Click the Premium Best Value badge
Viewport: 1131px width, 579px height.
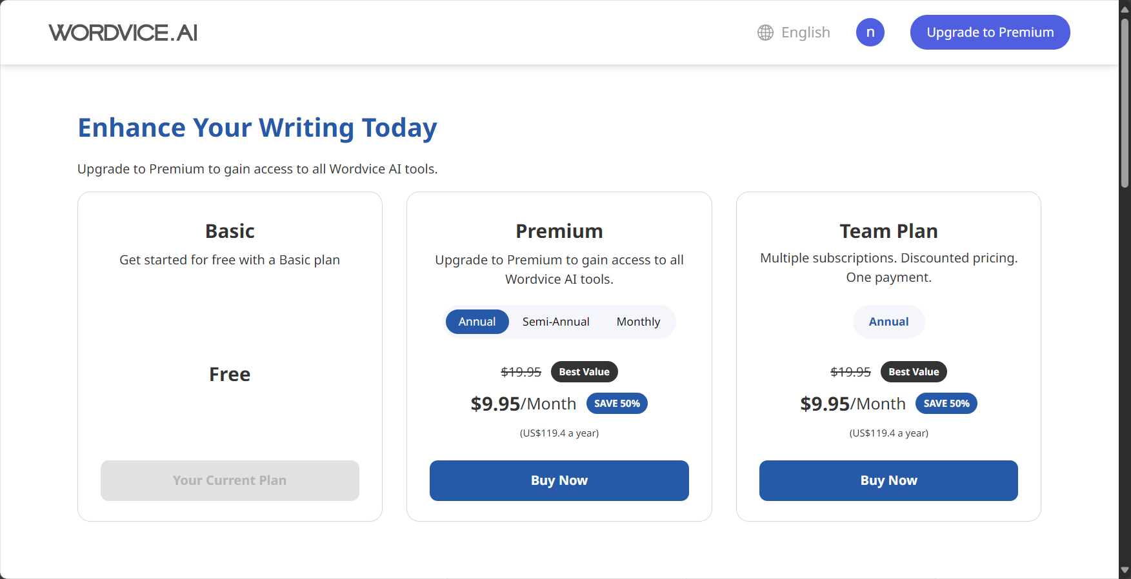(x=584, y=372)
